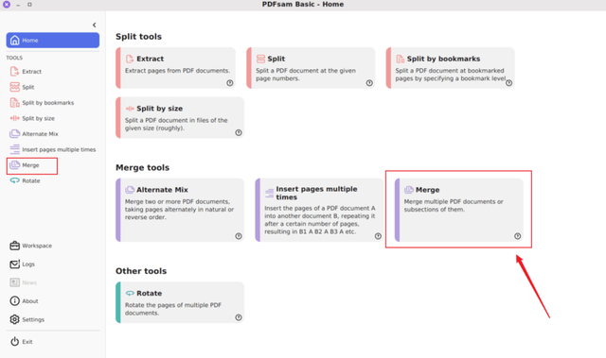The height and width of the screenshot is (358, 606).
Task: Select the Home label in sidebar
Action: pyautogui.click(x=30, y=40)
